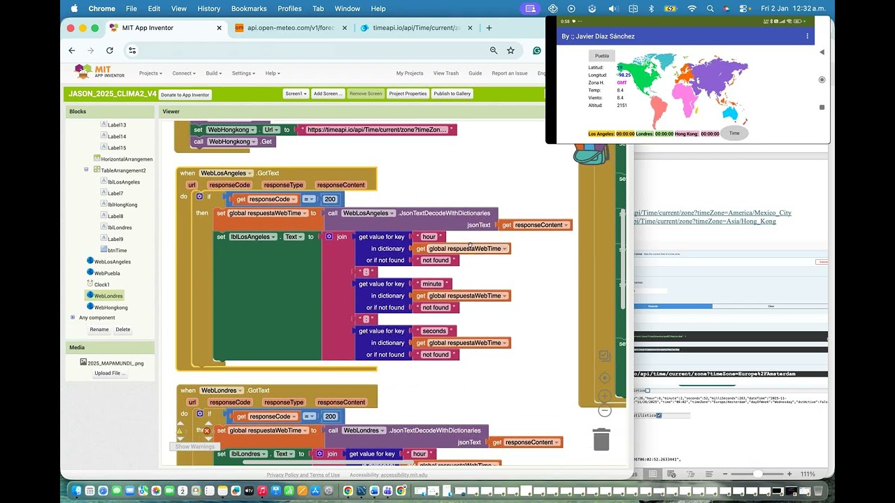
Task: Click the zoom out minus workspace control
Action: click(x=605, y=411)
